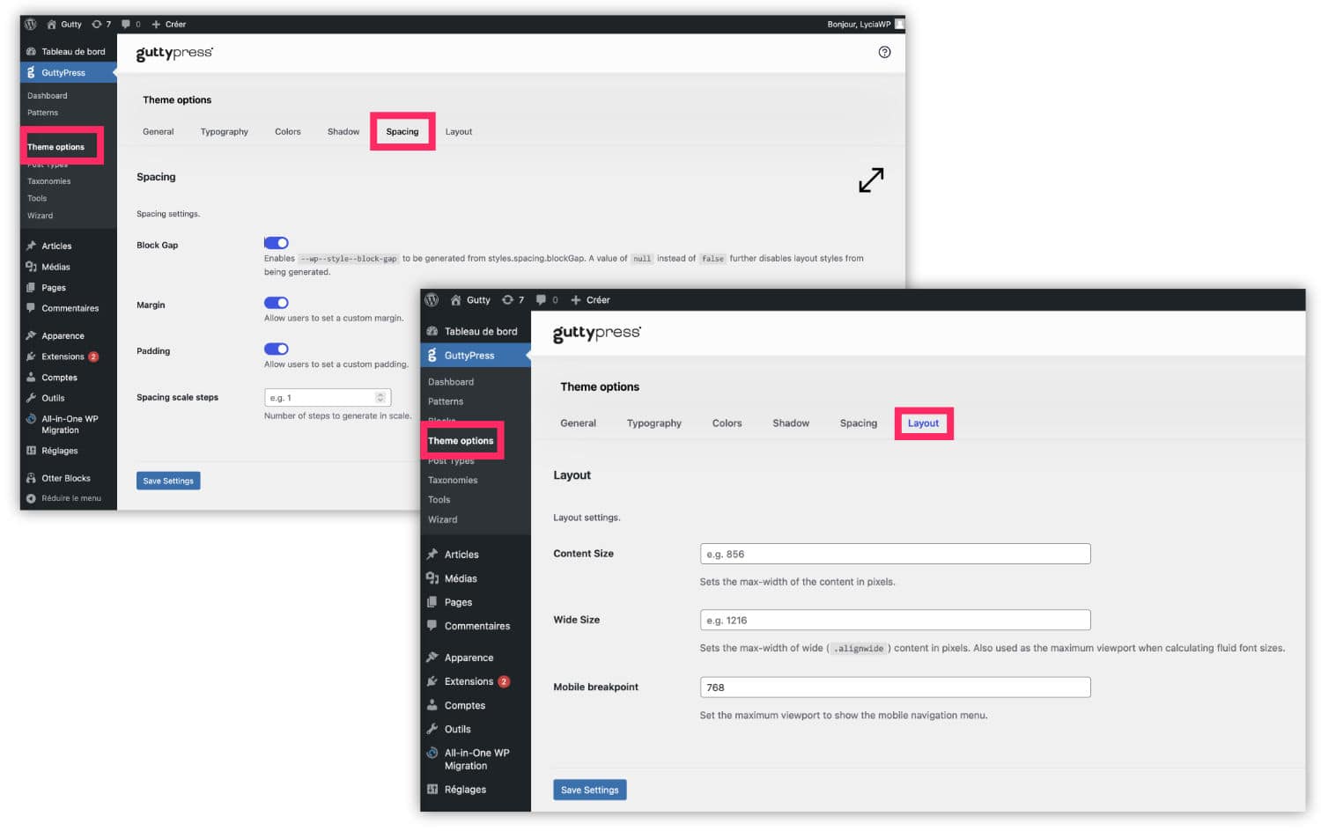The width and height of the screenshot is (1321, 831).
Task: Click Spacing scale steps stepper arrows
Action: click(380, 398)
